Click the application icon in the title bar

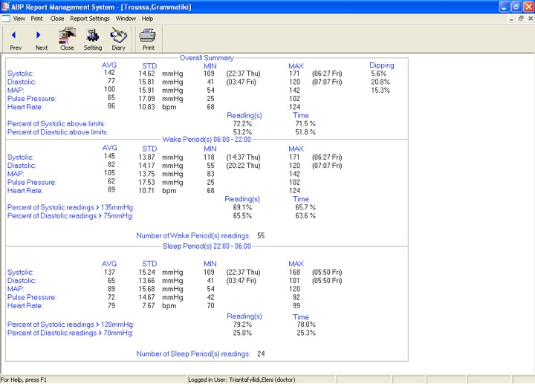(5, 7)
